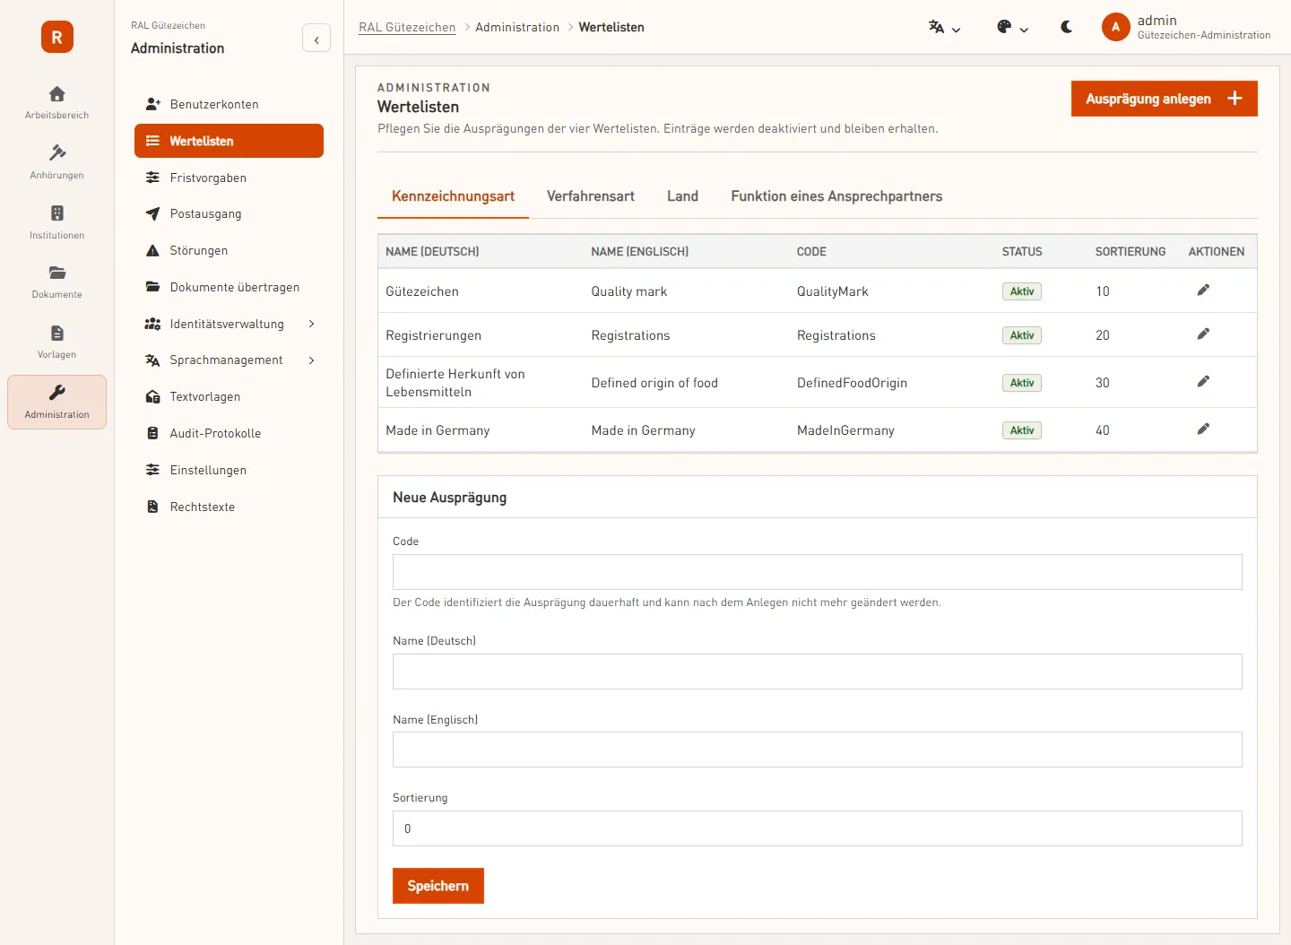Focus the Name (Deutsch) input field
Image resolution: width=1291 pixels, height=945 pixels.
pyautogui.click(x=818, y=672)
